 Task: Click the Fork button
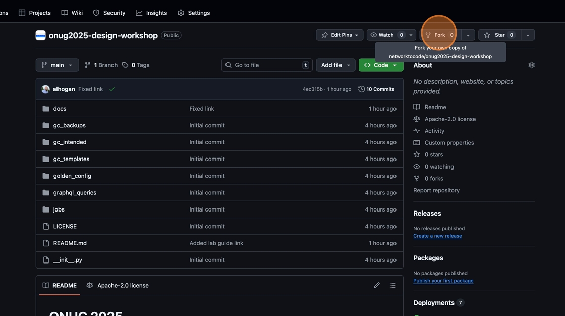point(439,35)
